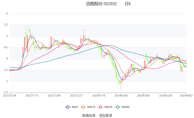Toggle the MA30 legend entry
194x118 pixels.
105,107
